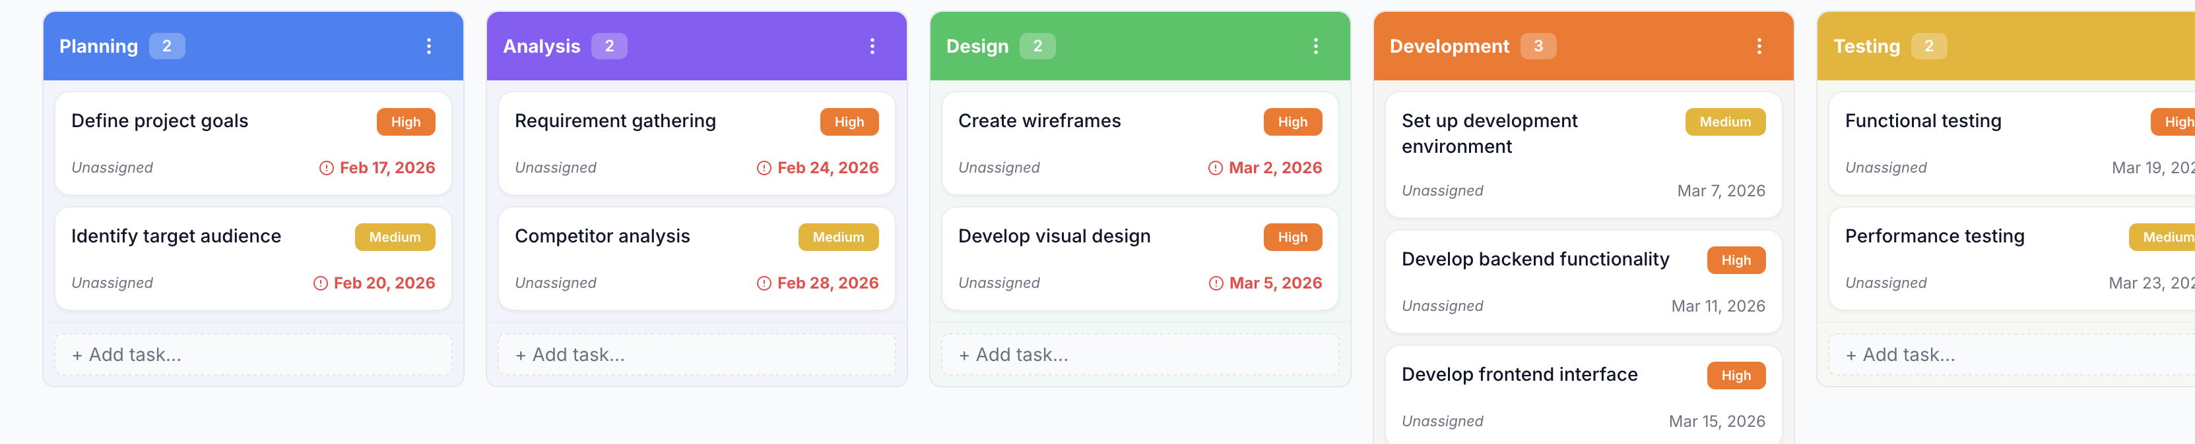Click High badge on Create wireframes
The height and width of the screenshot is (444, 2195).
tap(1293, 122)
